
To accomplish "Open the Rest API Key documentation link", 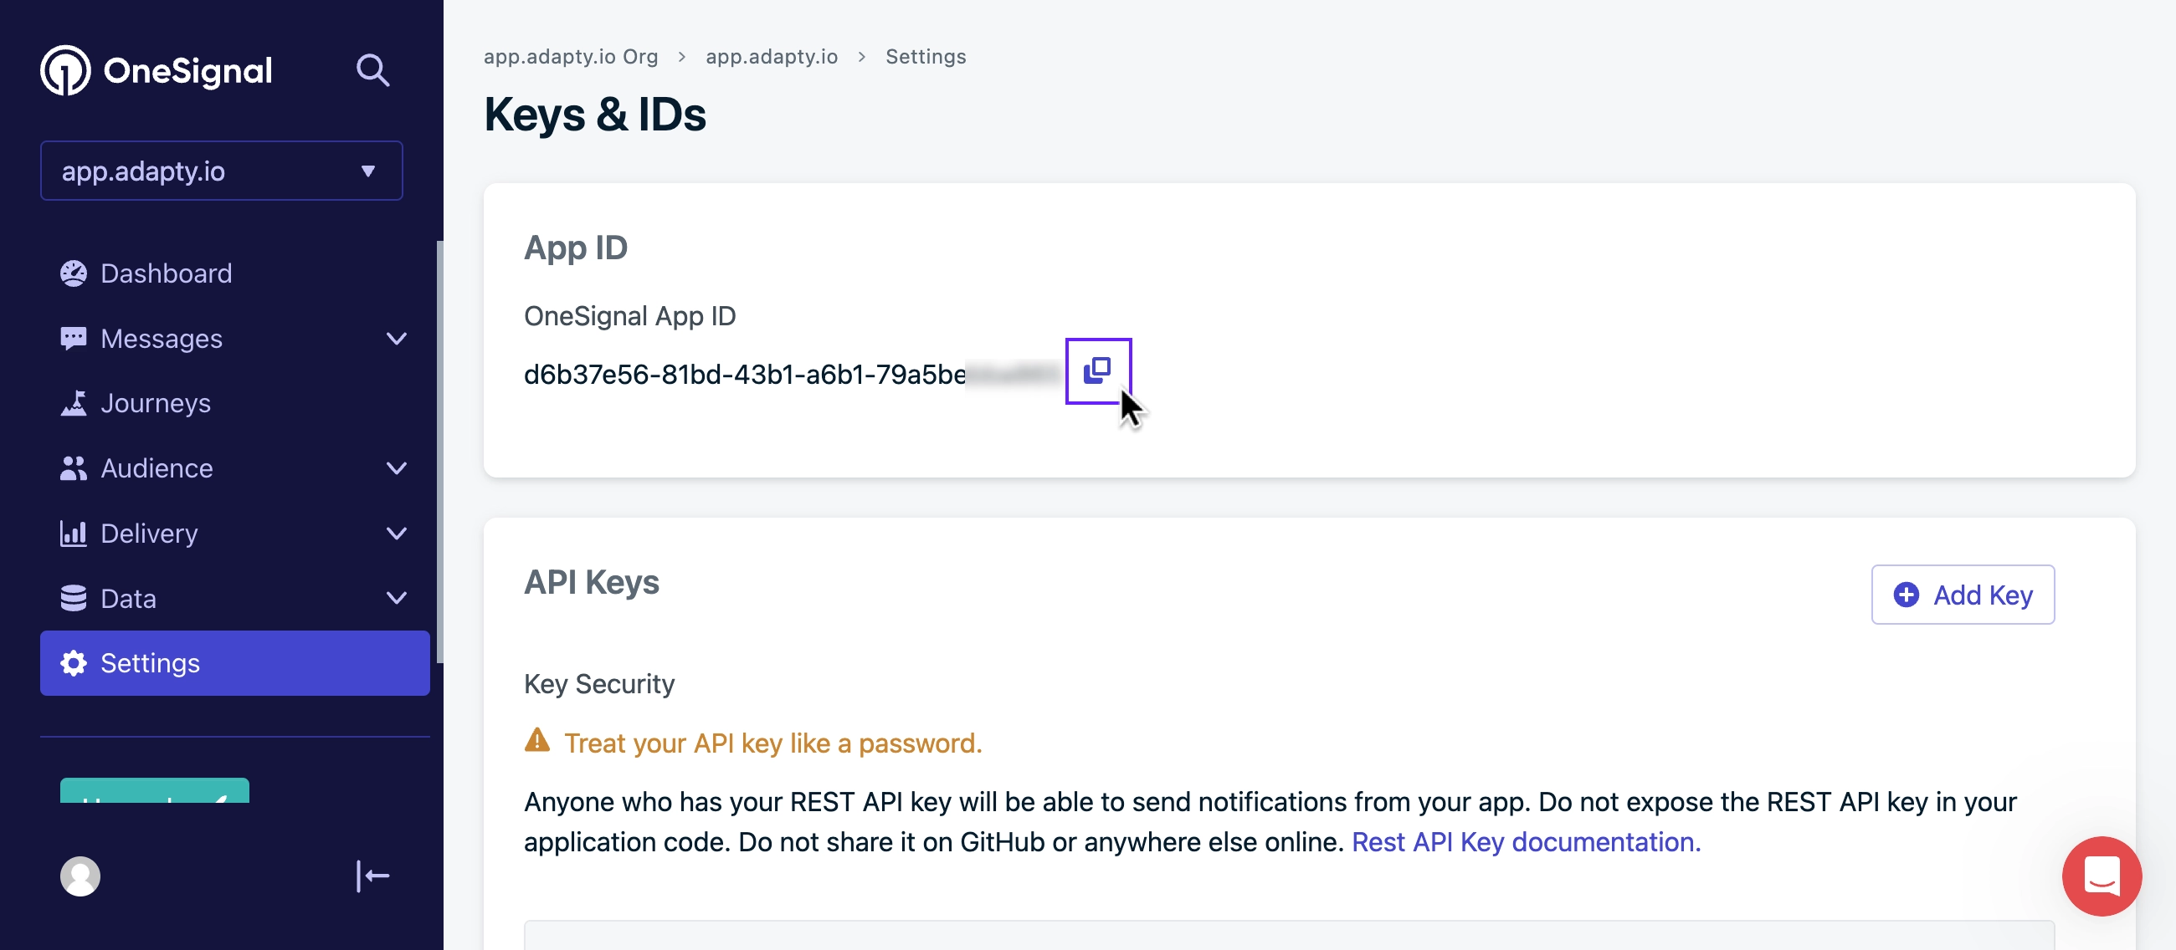I will 1526,842.
